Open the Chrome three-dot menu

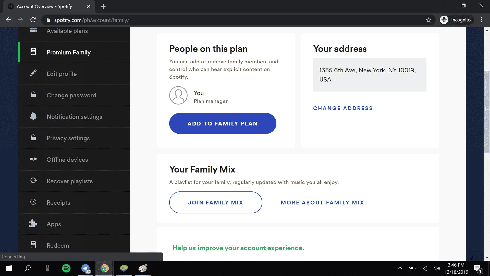click(x=482, y=20)
